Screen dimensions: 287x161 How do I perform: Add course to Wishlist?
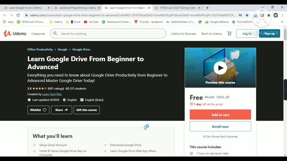pyautogui.click(x=38, y=110)
